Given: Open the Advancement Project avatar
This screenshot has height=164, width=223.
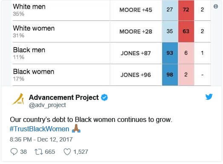Looking at the screenshot, I should tap(18, 99).
